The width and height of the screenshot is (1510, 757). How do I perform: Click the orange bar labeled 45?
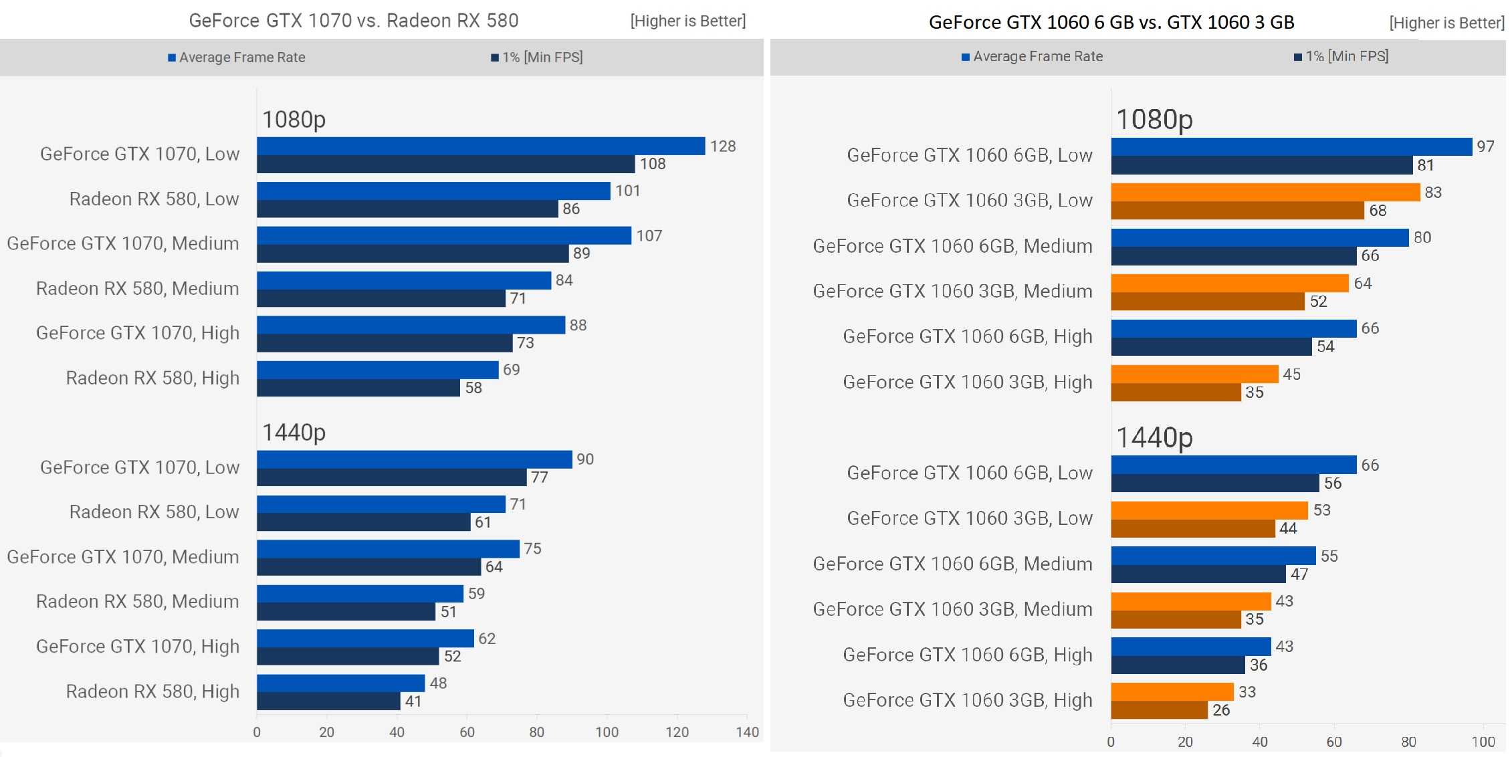coord(1195,374)
